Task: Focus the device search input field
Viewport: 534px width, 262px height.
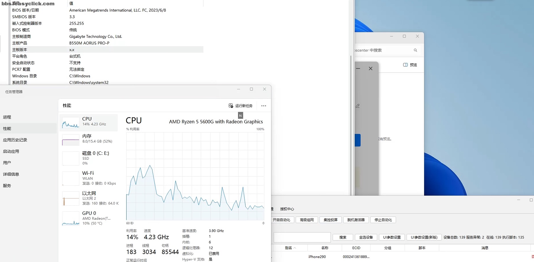Action: (x=302, y=237)
